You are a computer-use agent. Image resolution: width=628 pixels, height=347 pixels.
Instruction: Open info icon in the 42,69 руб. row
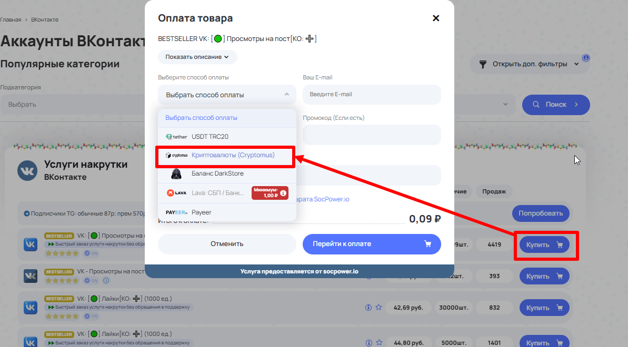(x=368, y=308)
